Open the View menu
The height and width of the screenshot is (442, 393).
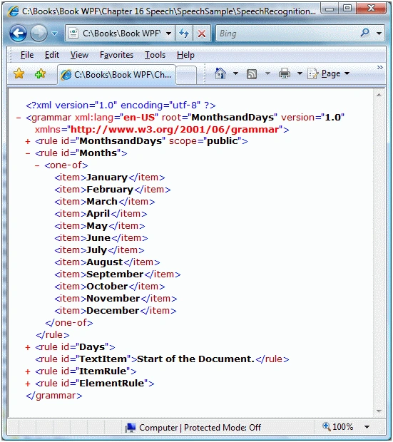click(79, 55)
